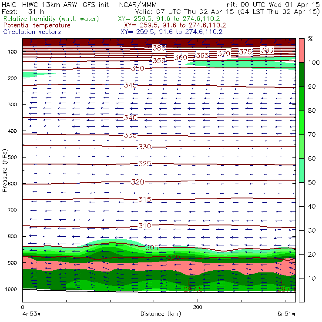Click the 700 pressure axis tick label
This screenshot has width=322, height=322.
pos(12,210)
